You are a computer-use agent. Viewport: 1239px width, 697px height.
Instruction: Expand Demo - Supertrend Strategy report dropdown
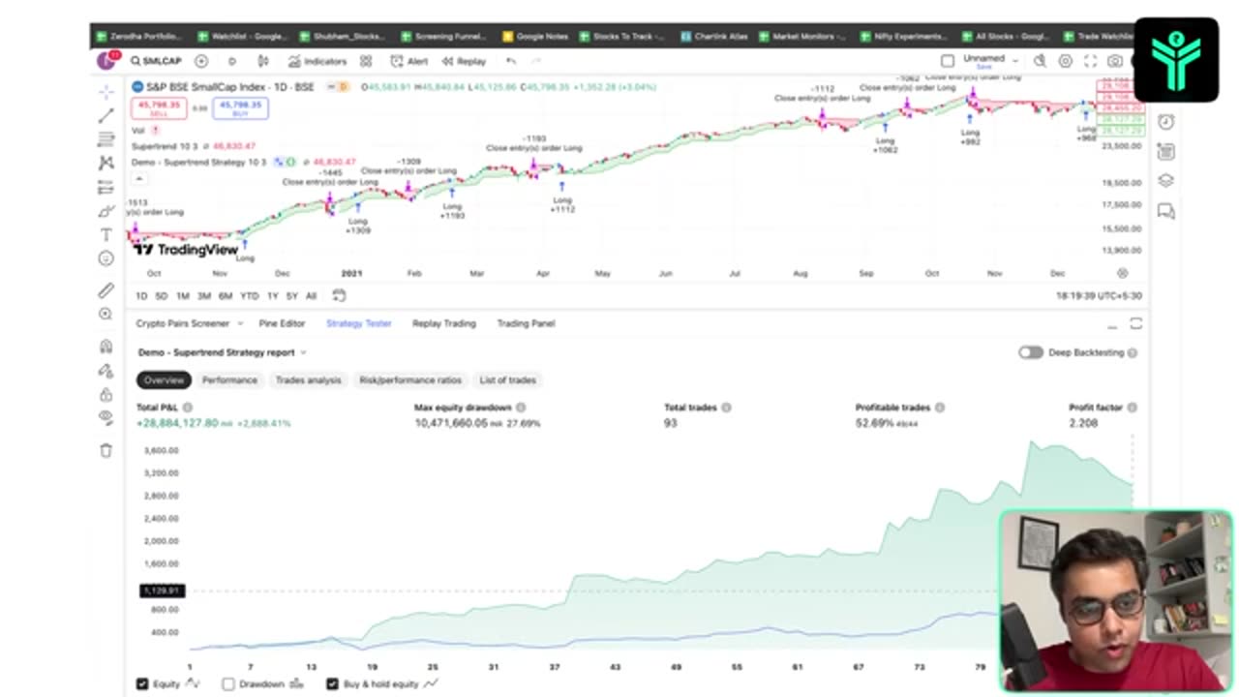(x=303, y=352)
